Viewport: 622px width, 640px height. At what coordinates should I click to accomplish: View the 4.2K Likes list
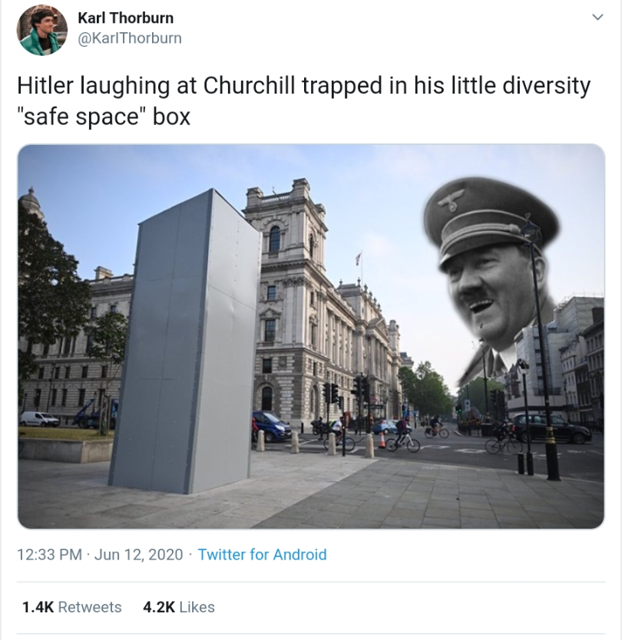(178, 607)
